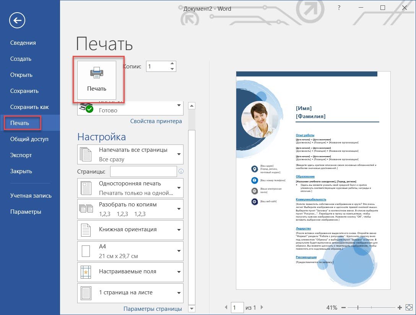
Task: Click into the Страницы input field
Action: [x=143, y=171]
